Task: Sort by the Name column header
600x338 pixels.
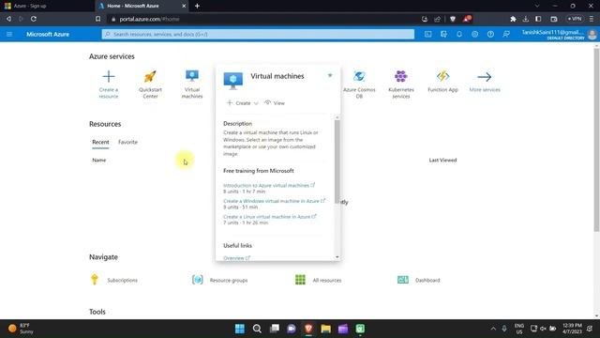Action: [99, 160]
